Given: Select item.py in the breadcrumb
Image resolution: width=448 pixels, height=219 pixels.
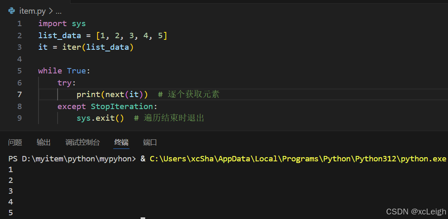Looking at the screenshot, I should (32, 11).
